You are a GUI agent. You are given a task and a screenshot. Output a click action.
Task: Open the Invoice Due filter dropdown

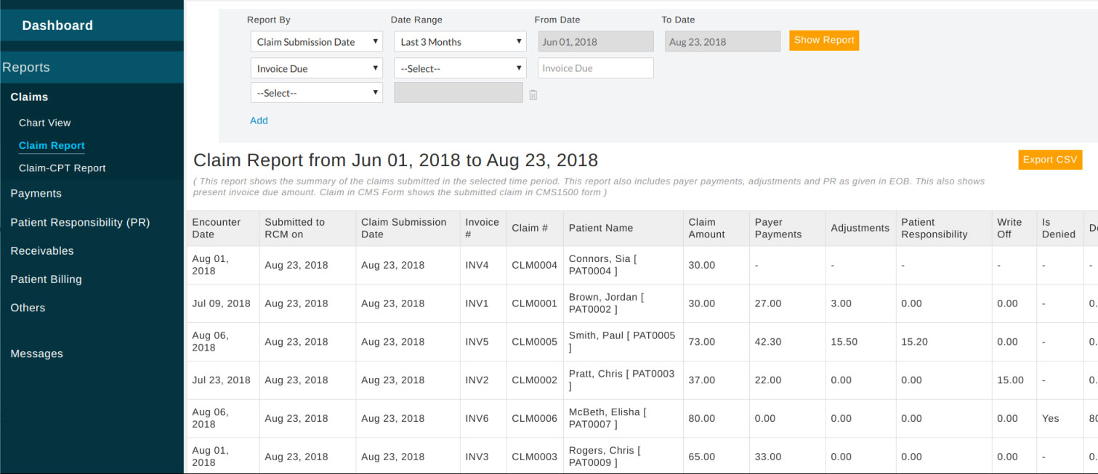[316, 69]
